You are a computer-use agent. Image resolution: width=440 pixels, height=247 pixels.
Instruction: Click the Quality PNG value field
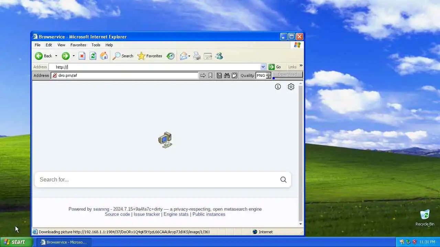coord(261,75)
